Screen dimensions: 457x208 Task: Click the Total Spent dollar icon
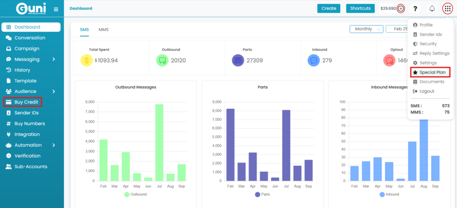[x=87, y=60]
